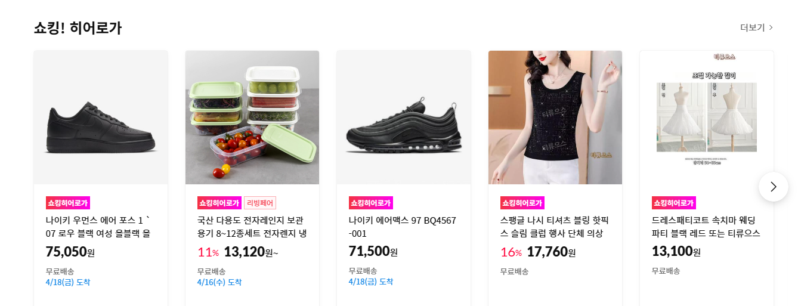Viewport: 798px width, 306px height.
Task: Click the 쇼킹히어로가 badge on the Air Max item
Action: (371, 203)
